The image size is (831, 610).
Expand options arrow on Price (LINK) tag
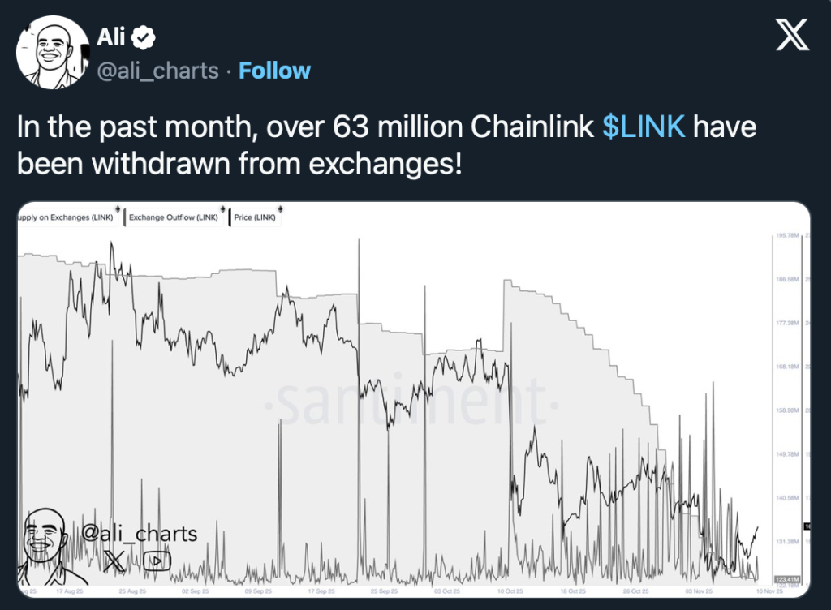[x=279, y=210]
